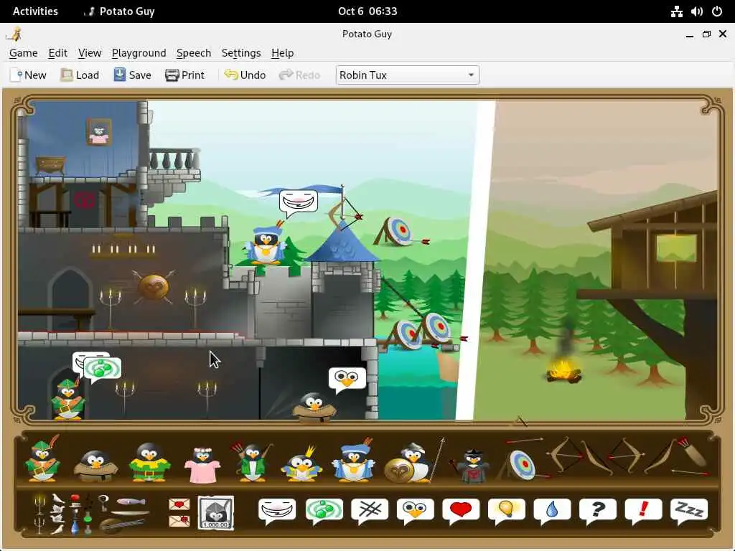Click the Print toolbar button

(x=184, y=75)
